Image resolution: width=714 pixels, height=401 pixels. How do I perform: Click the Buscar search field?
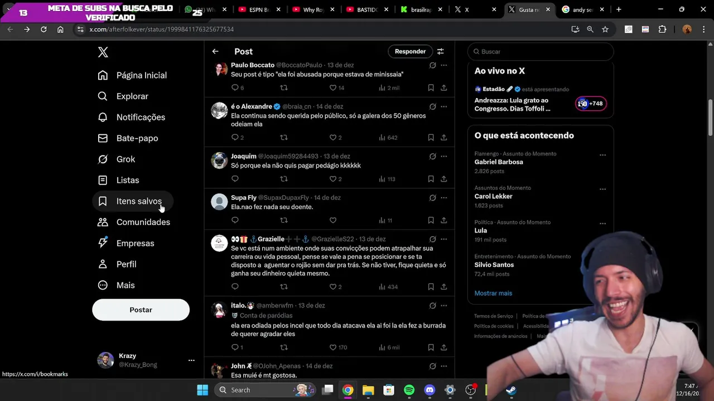pyautogui.click(x=541, y=51)
